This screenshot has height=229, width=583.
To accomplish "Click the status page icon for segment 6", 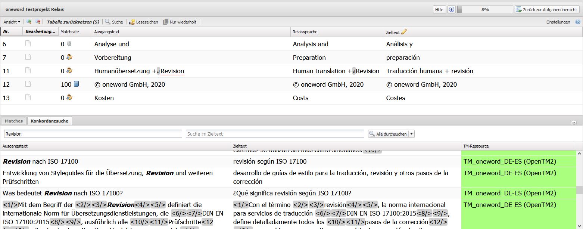I will coord(28,44).
